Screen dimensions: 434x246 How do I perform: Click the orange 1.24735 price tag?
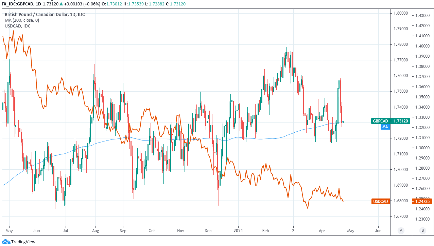[422, 202]
